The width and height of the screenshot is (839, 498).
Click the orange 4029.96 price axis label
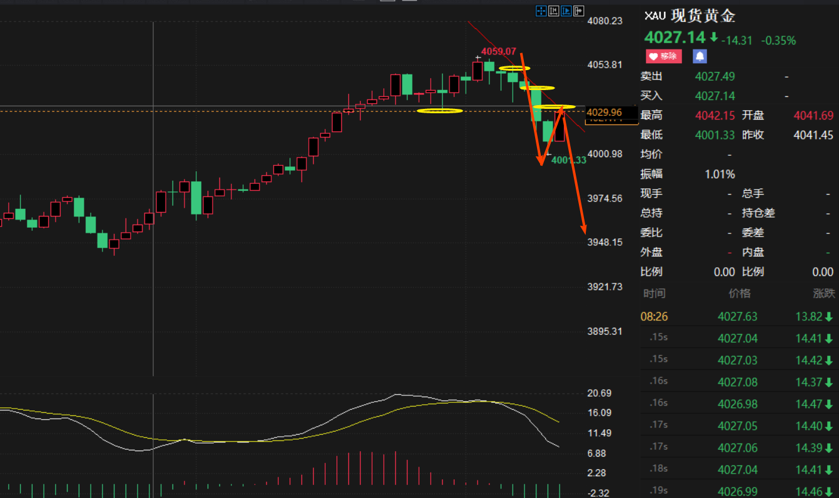(x=605, y=113)
